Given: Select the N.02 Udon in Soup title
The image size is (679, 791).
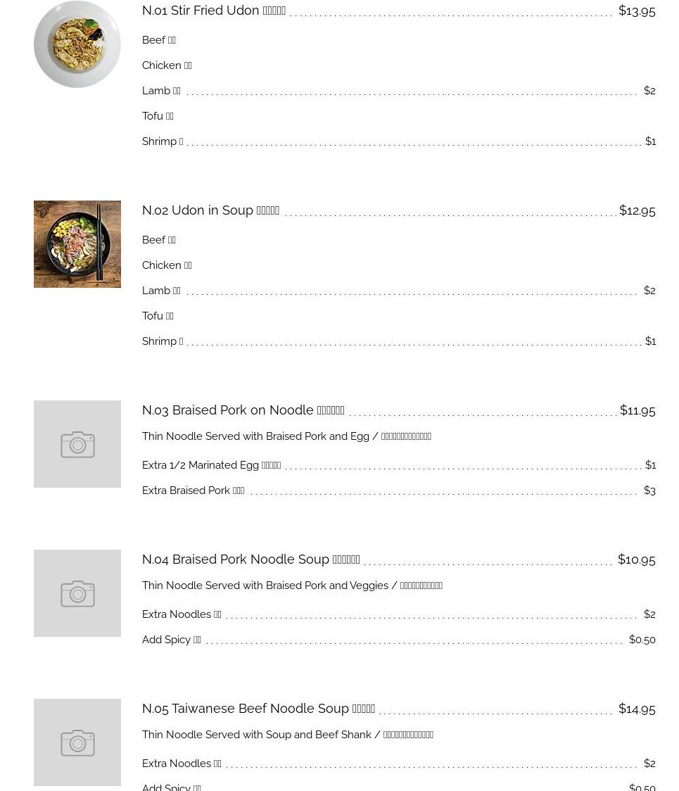Looking at the screenshot, I should tap(210, 210).
